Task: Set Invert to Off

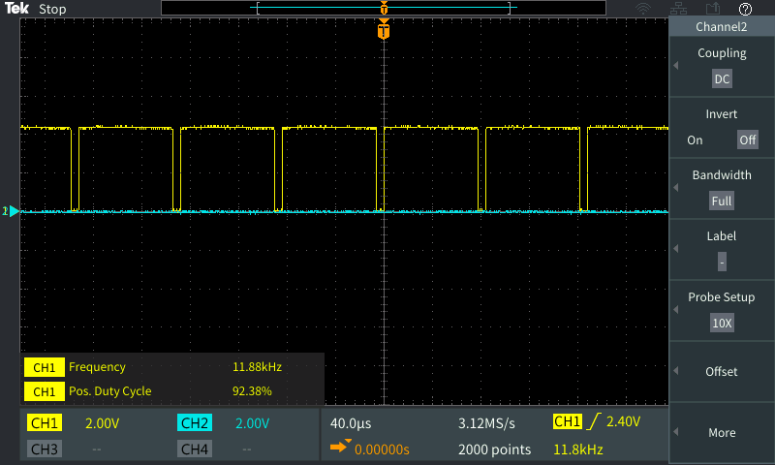Action: [747, 139]
